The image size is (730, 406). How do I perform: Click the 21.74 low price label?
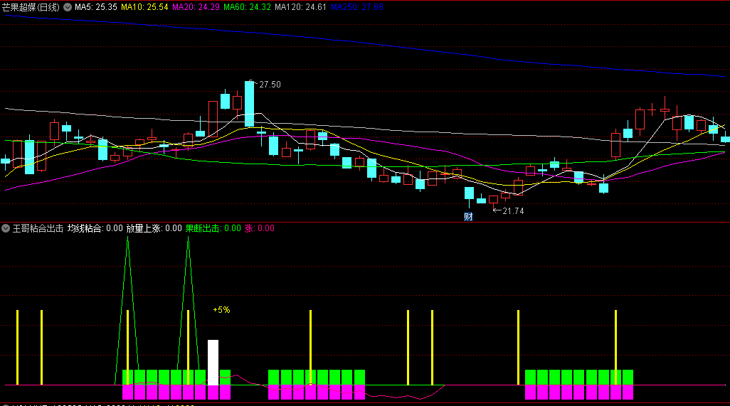click(x=513, y=211)
